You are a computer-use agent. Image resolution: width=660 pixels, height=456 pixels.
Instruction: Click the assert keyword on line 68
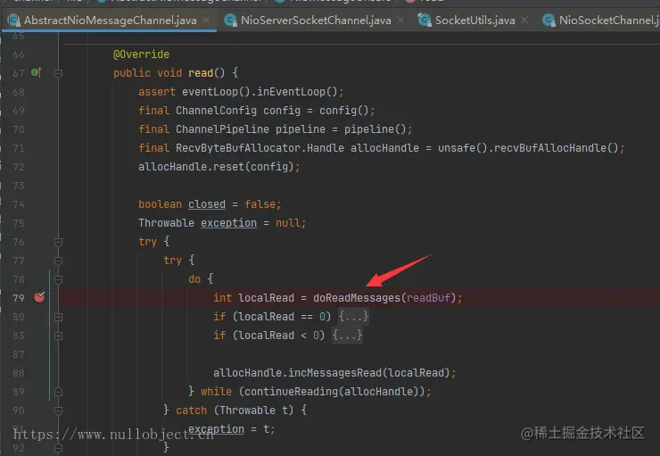157,92
